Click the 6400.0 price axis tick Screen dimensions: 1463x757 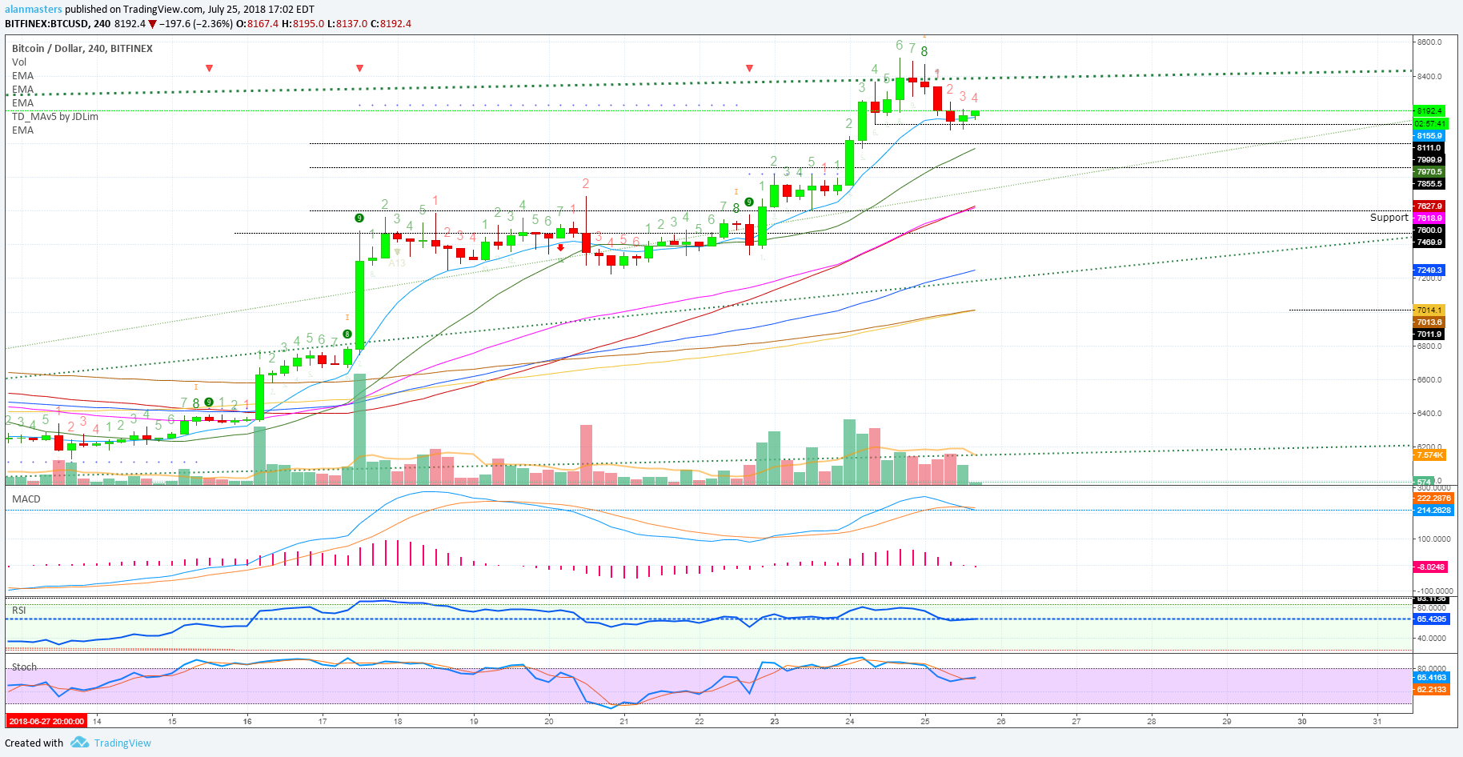(1429, 414)
